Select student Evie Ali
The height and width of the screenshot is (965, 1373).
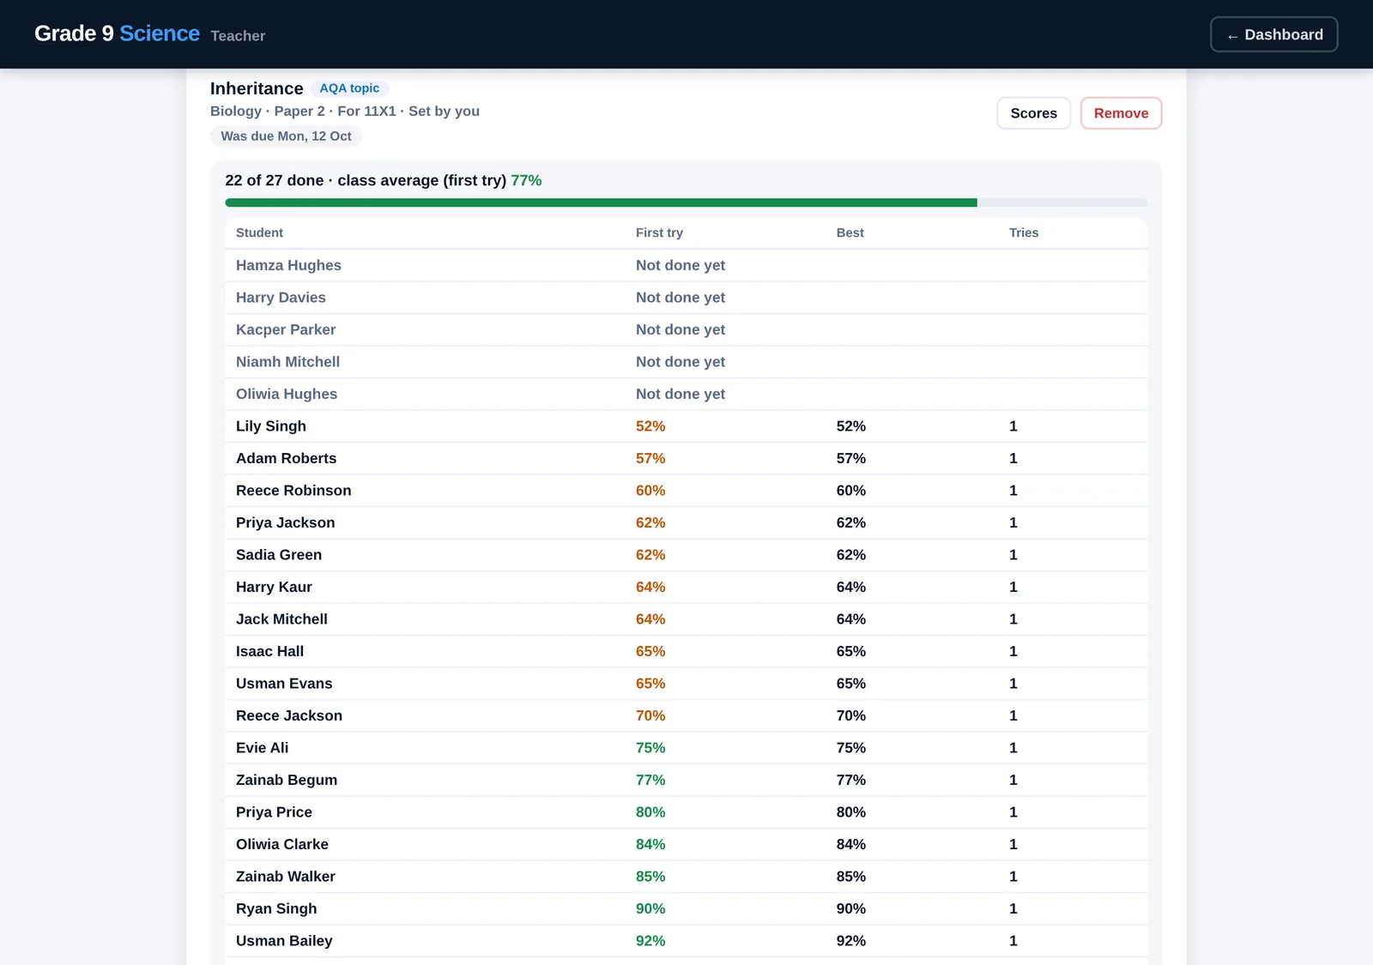pyautogui.click(x=262, y=748)
